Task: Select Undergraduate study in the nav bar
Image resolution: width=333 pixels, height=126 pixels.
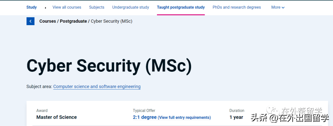Action: click(131, 7)
